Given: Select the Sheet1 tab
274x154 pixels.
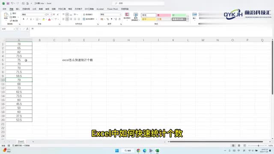Looking at the screenshot, I should 21,141.
